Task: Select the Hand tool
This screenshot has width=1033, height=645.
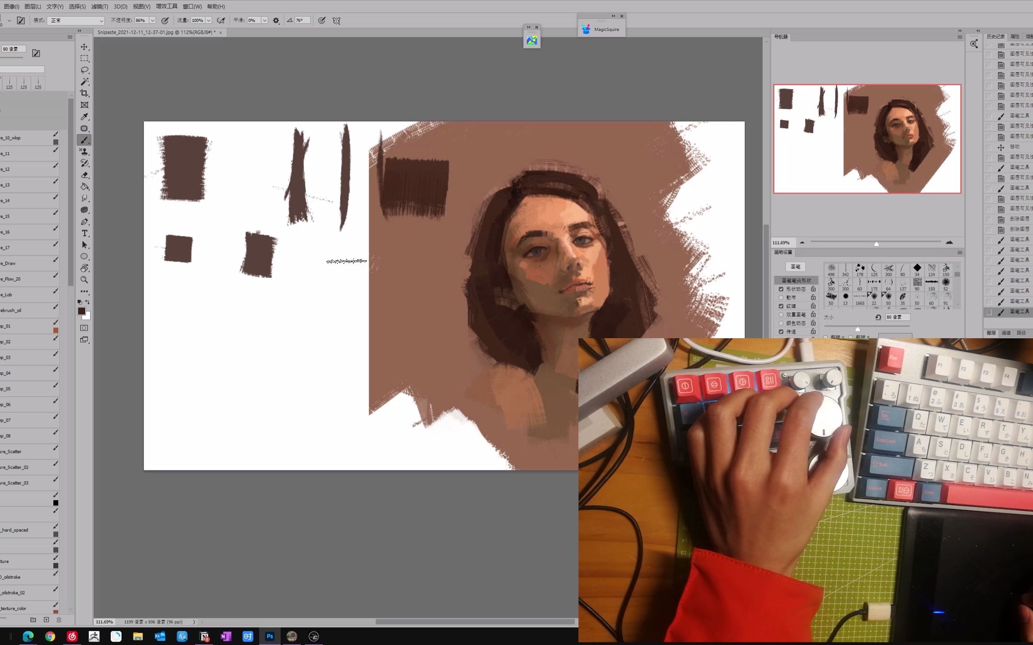Action: (84, 268)
